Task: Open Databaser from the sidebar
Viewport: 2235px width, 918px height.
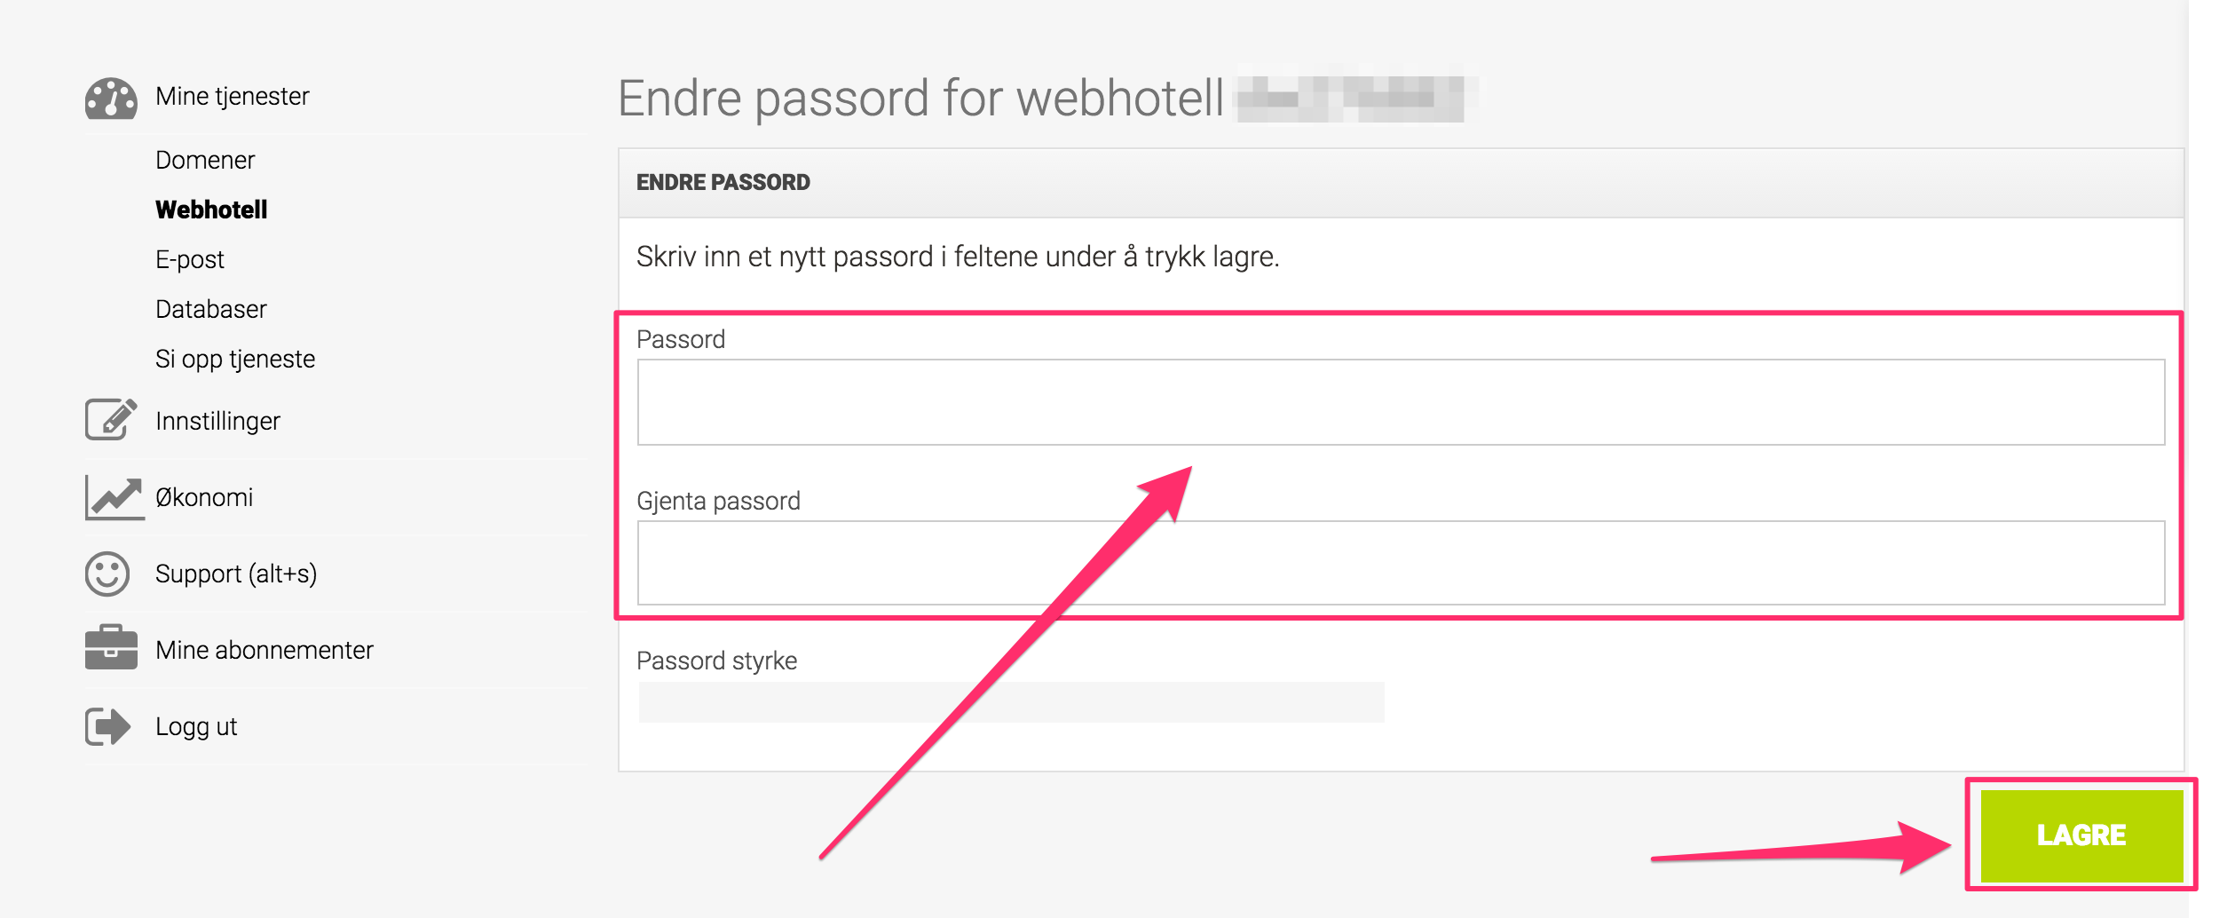Action: tap(211, 309)
